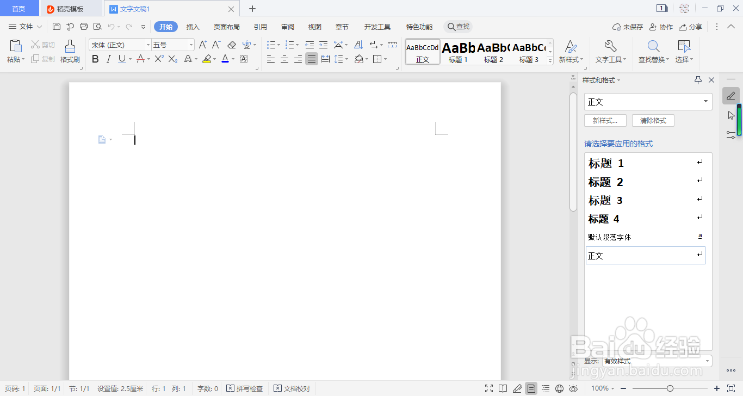743x396 pixels.
Task: Expand highlight color dropdown arrow
Action: click(215, 59)
